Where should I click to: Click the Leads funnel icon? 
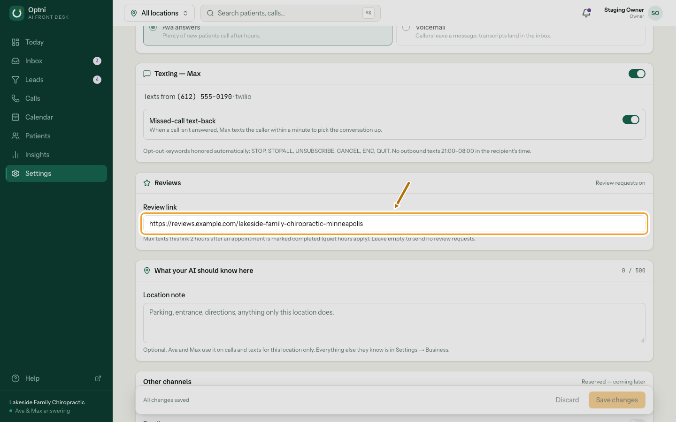pos(15,80)
